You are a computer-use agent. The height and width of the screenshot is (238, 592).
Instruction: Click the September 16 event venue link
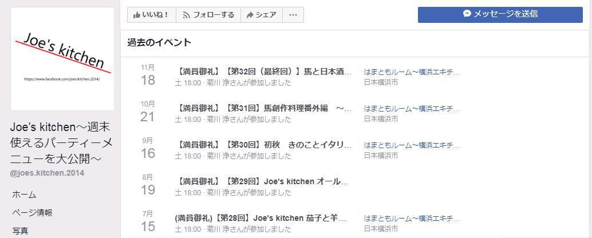(x=411, y=145)
